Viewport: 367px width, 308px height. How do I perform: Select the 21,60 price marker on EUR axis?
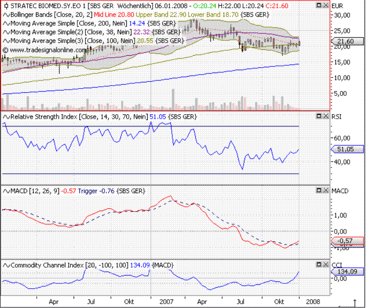tap(347, 42)
